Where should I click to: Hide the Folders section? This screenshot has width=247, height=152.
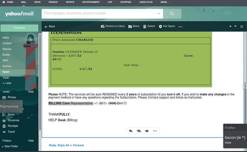coord(31,141)
